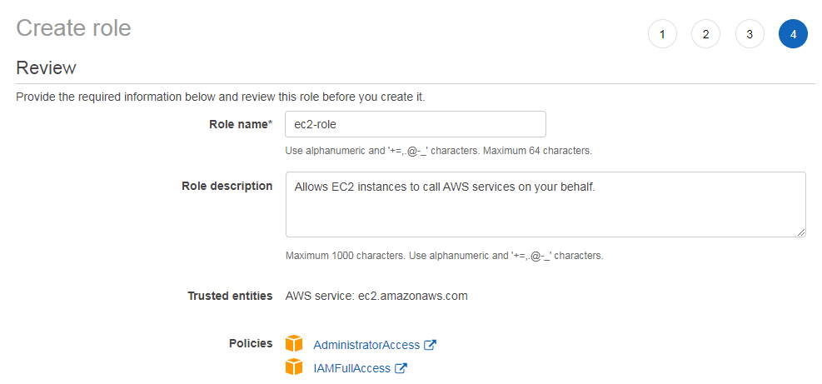The width and height of the screenshot is (822, 384).
Task: Open the AdministratorAccess policy link
Action: 366,345
